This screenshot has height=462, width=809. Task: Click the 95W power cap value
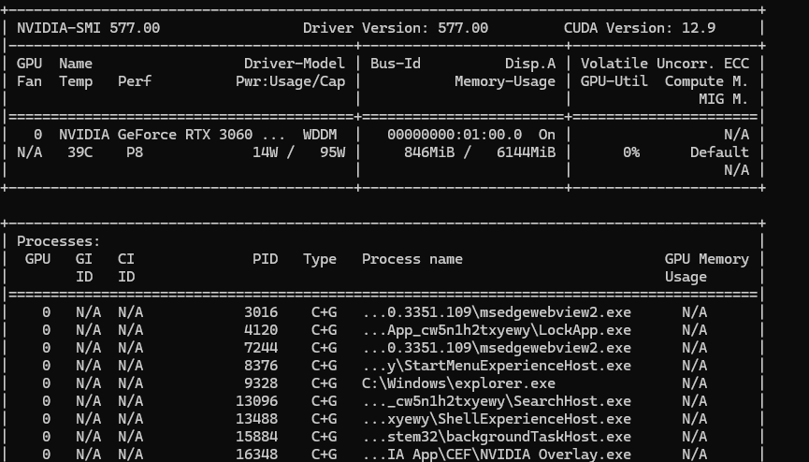pos(332,152)
